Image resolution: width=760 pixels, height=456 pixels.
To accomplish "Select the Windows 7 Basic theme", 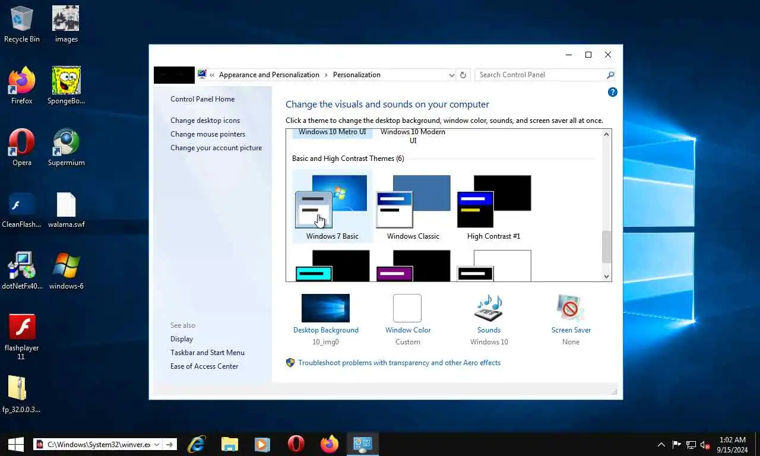I will [332, 207].
